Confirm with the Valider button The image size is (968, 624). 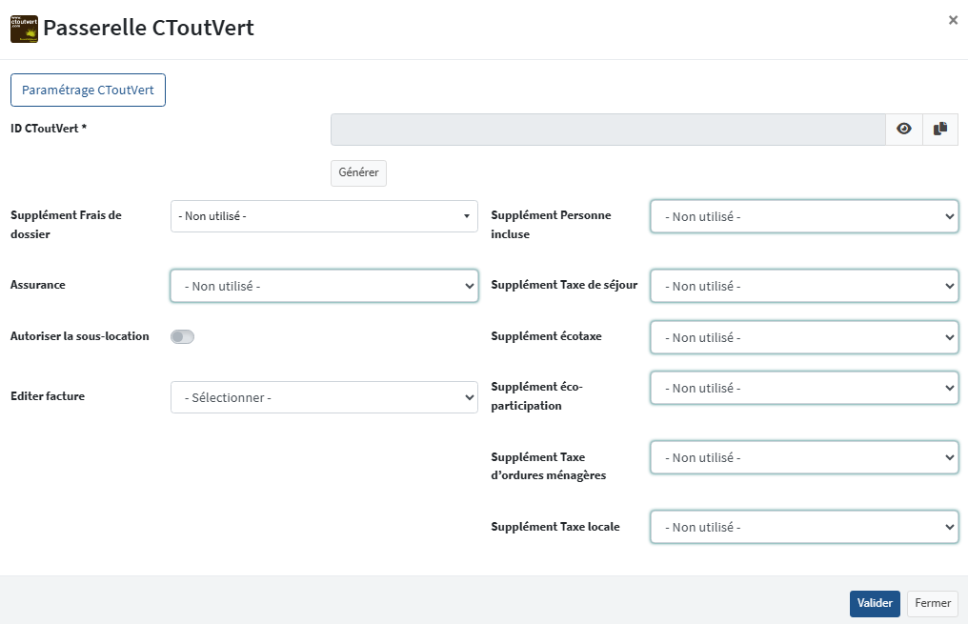(x=874, y=603)
